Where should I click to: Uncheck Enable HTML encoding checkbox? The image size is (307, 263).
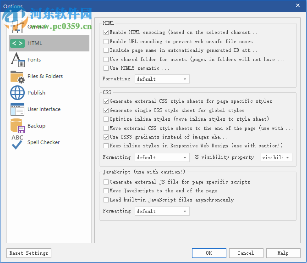(106, 33)
